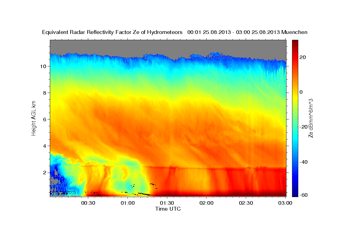Screen dimensions: 354x236
Task: Select the '02:00' time tick label
Action: (x=206, y=203)
